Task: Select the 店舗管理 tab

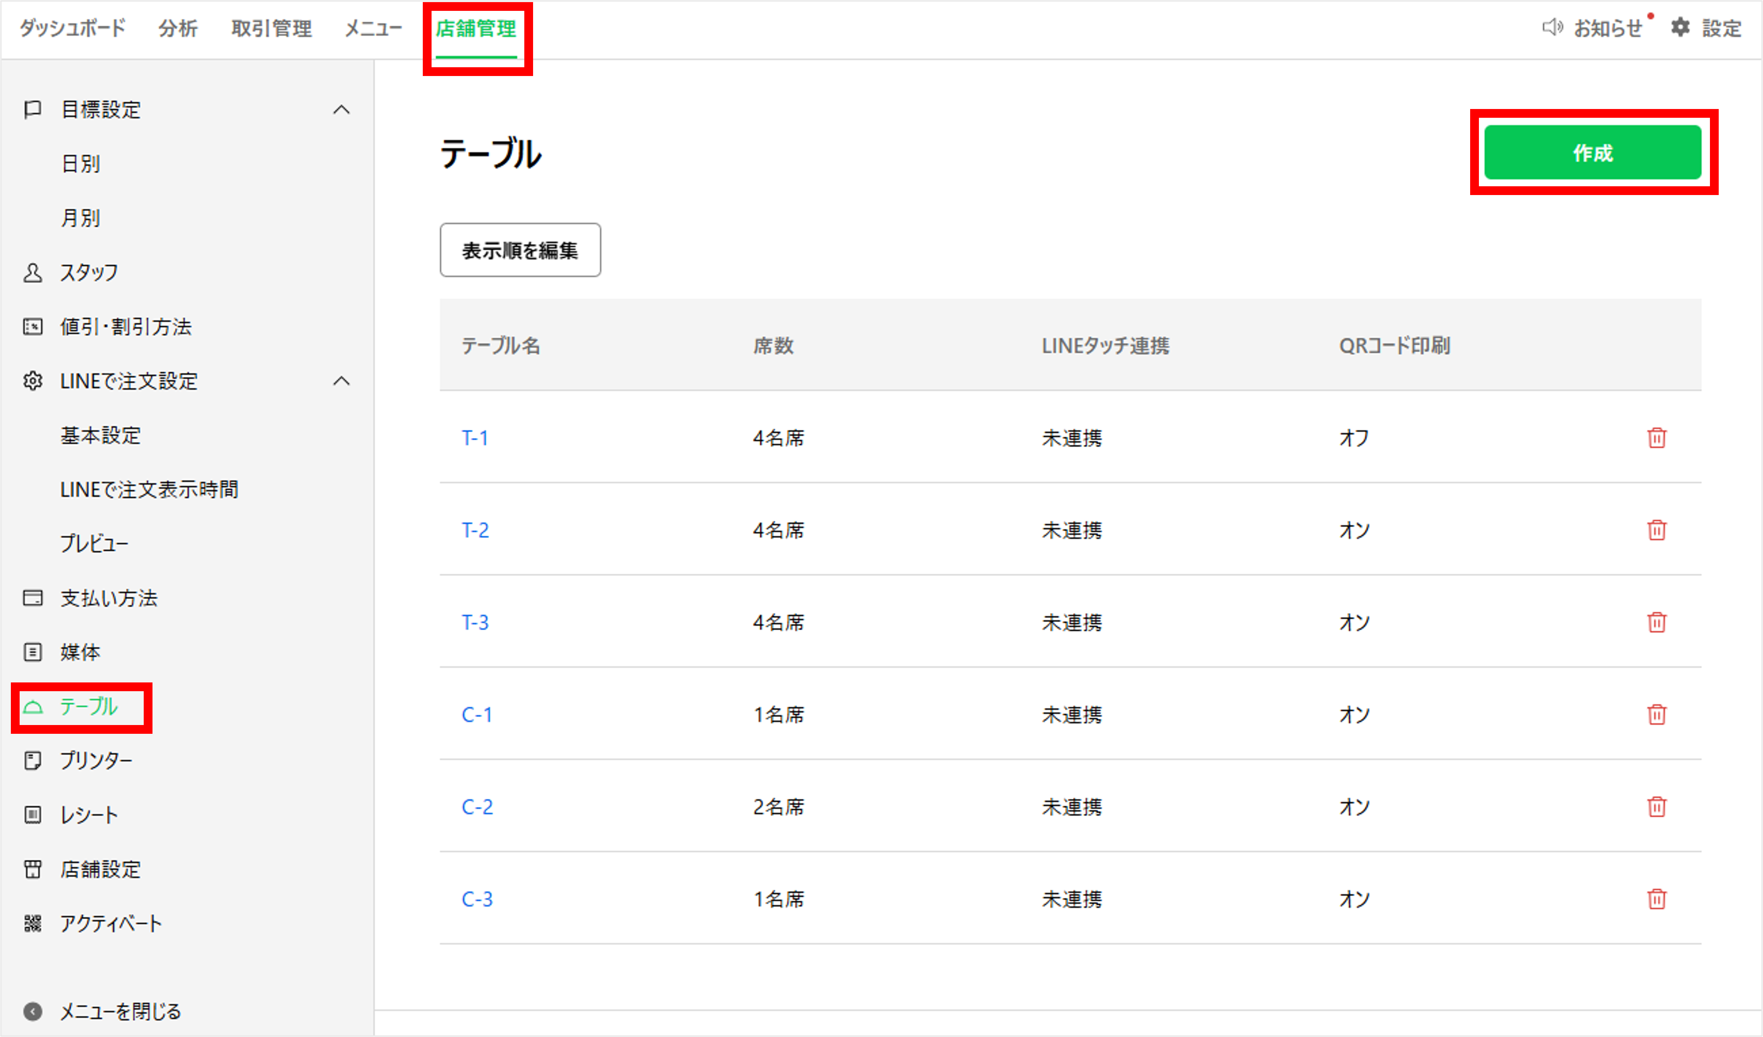Action: (x=476, y=28)
